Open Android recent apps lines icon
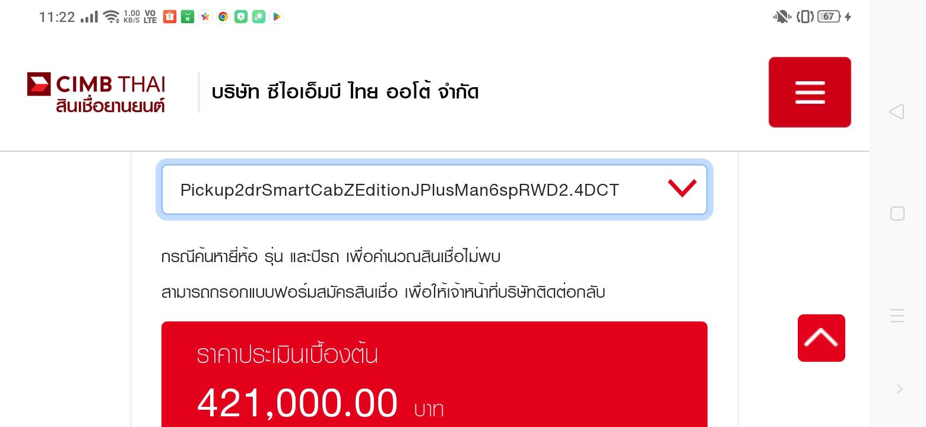Screen dimensions: 926x427 898,316
